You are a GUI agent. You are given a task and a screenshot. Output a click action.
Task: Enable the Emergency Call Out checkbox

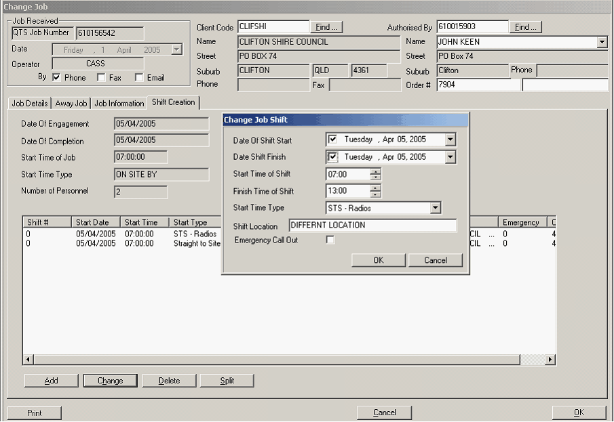coord(330,240)
